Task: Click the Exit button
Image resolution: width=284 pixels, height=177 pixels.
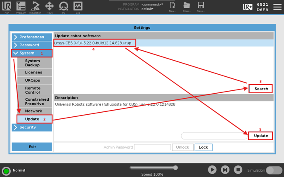Action: [x=32, y=147]
